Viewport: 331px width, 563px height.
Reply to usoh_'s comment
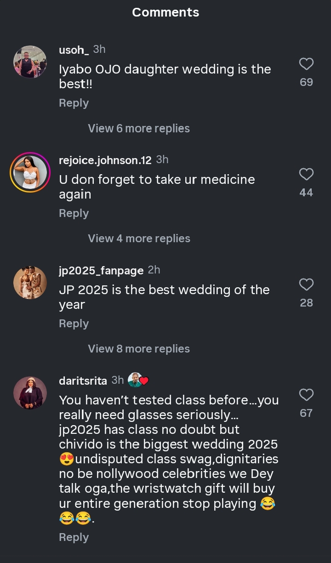74,103
